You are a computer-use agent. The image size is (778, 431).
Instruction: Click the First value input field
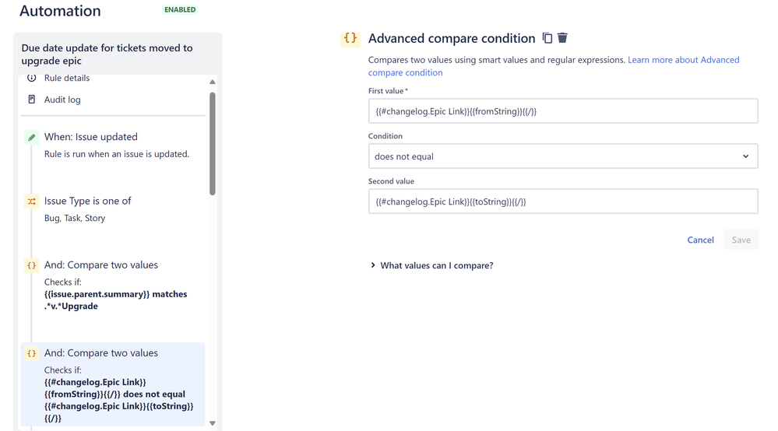(x=562, y=111)
